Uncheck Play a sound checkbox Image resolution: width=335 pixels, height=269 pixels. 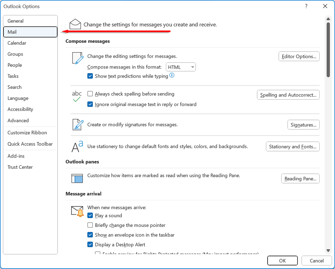tap(90, 215)
